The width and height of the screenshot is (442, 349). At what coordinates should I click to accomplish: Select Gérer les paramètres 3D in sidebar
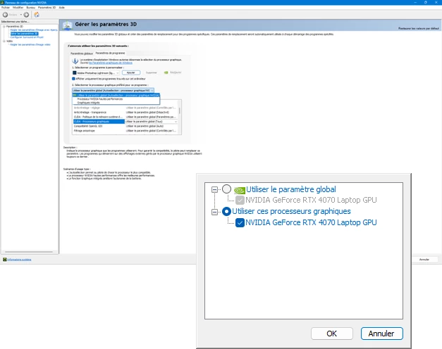[24, 34]
